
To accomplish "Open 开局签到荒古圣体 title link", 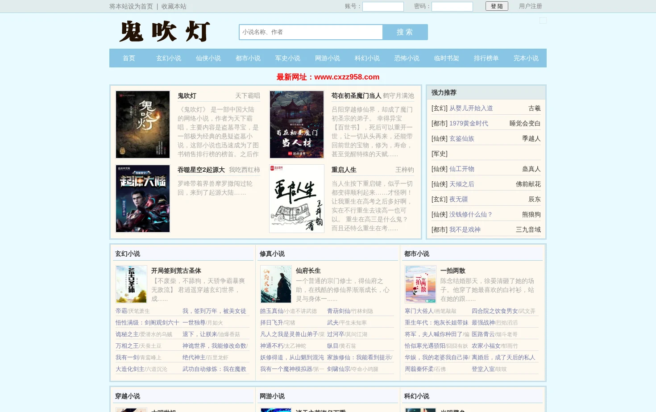I will [x=176, y=271].
